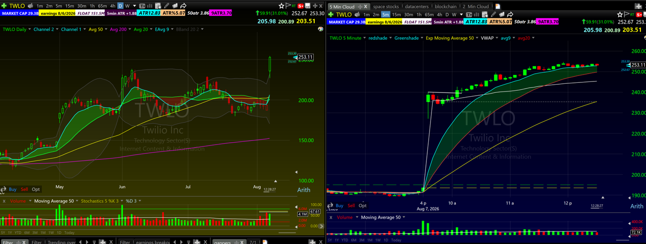Click the share arrow icon in left chart toolbar
The width and height of the screenshot is (646, 244).
coord(183,6)
